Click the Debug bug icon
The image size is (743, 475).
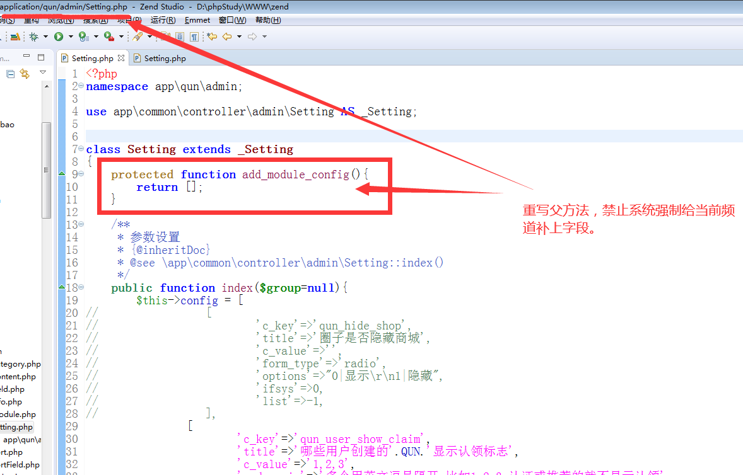33,37
